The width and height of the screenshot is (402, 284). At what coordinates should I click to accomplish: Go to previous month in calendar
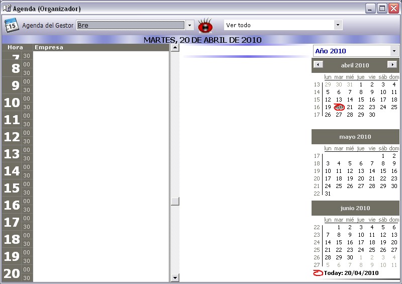pyautogui.click(x=318, y=65)
